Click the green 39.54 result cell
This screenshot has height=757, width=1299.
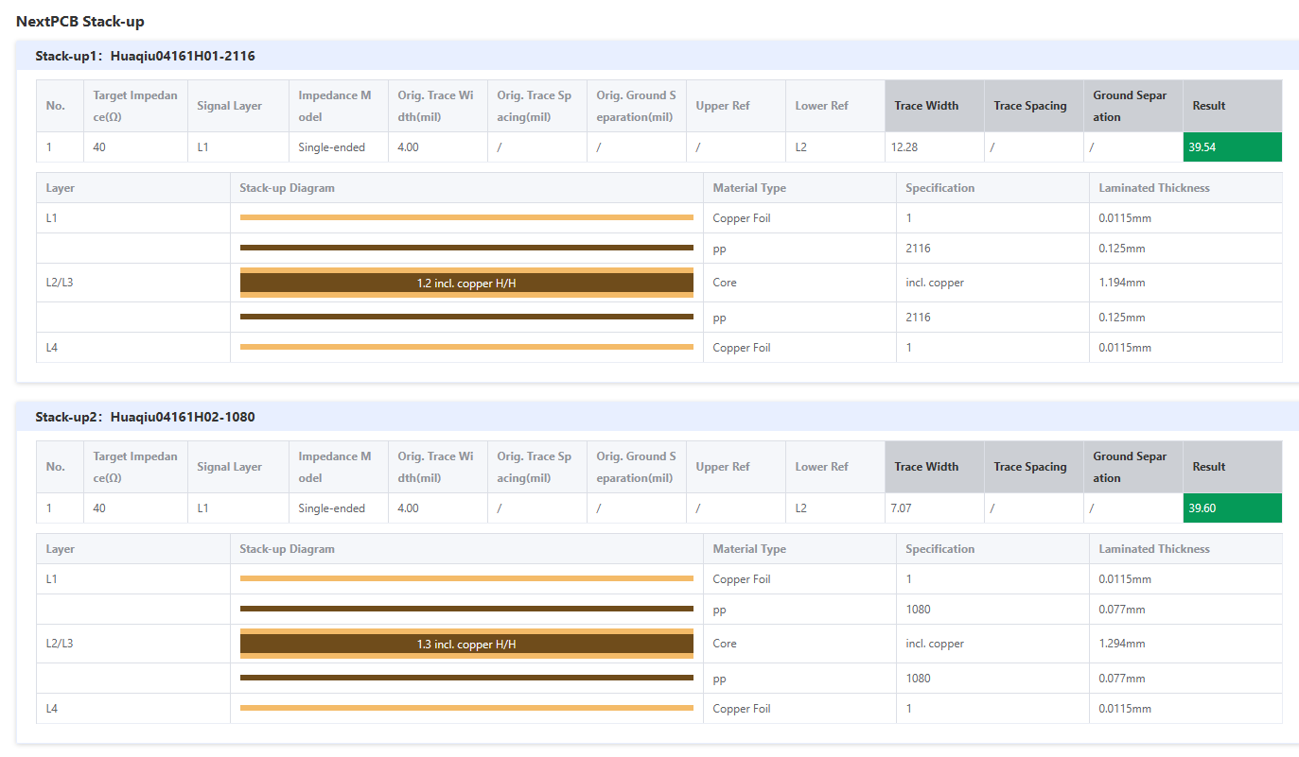(1231, 147)
